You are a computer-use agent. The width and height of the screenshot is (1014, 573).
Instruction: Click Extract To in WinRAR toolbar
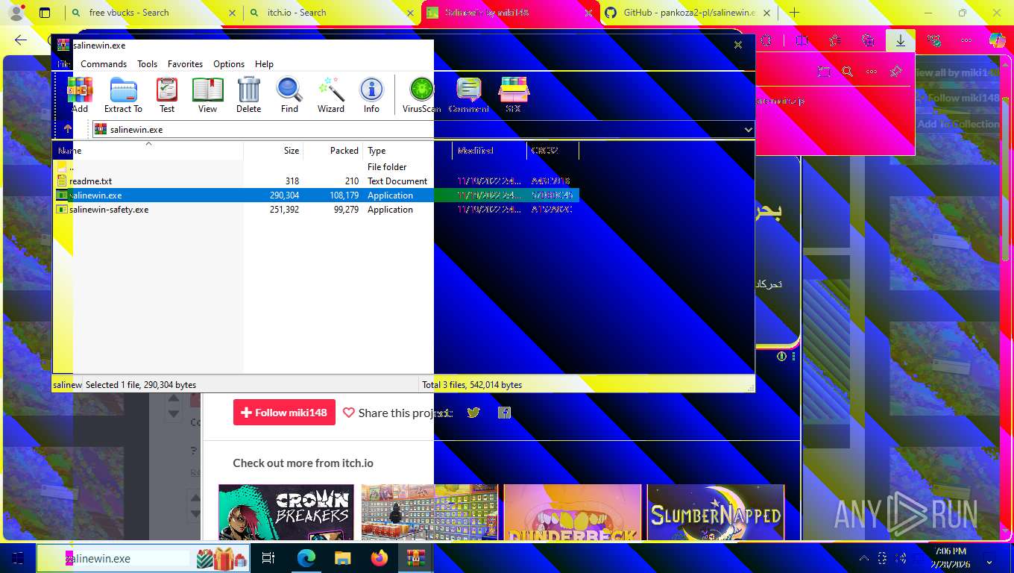click(x=123, y=95)
